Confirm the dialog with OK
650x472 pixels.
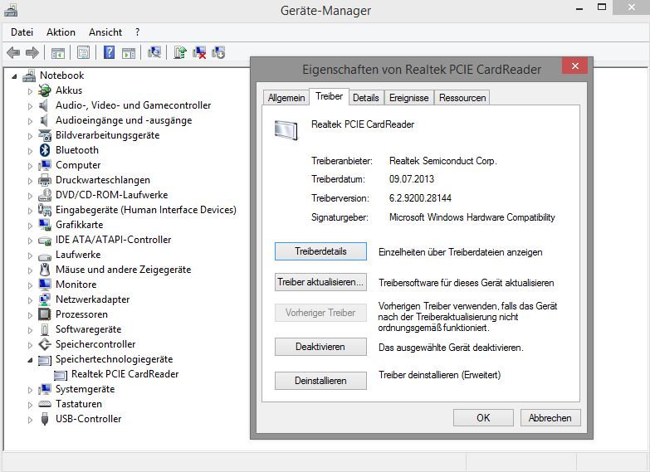483,418
